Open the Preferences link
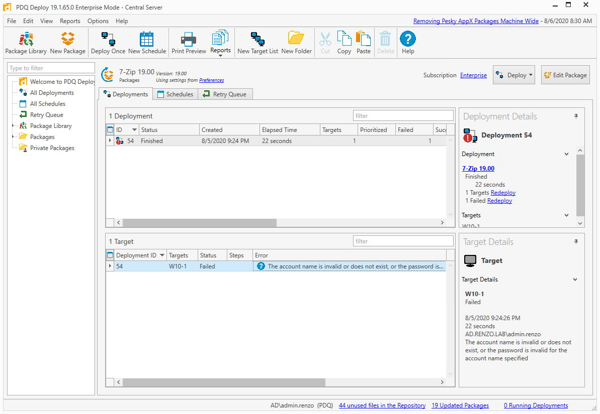The height and width of the screenshot is (414, 600). pos(212,80)
